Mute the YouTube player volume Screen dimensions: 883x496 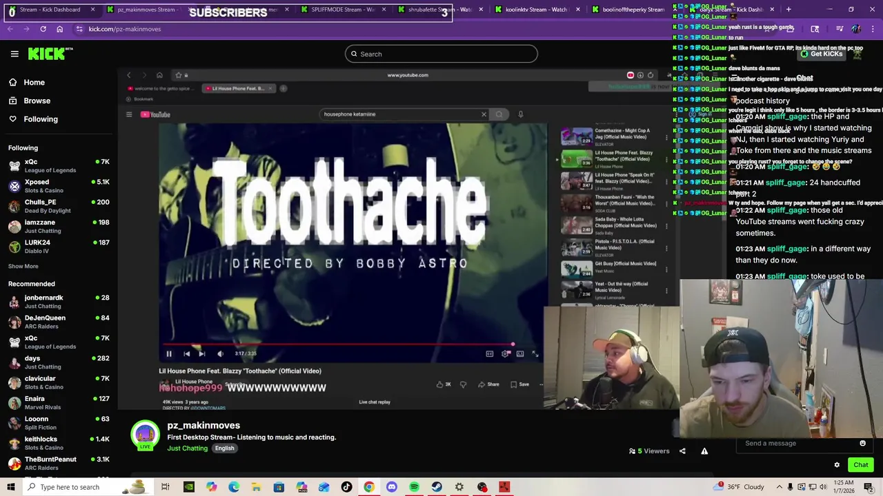220,353
